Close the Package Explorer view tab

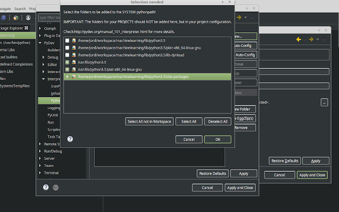[x=26, y=28]
